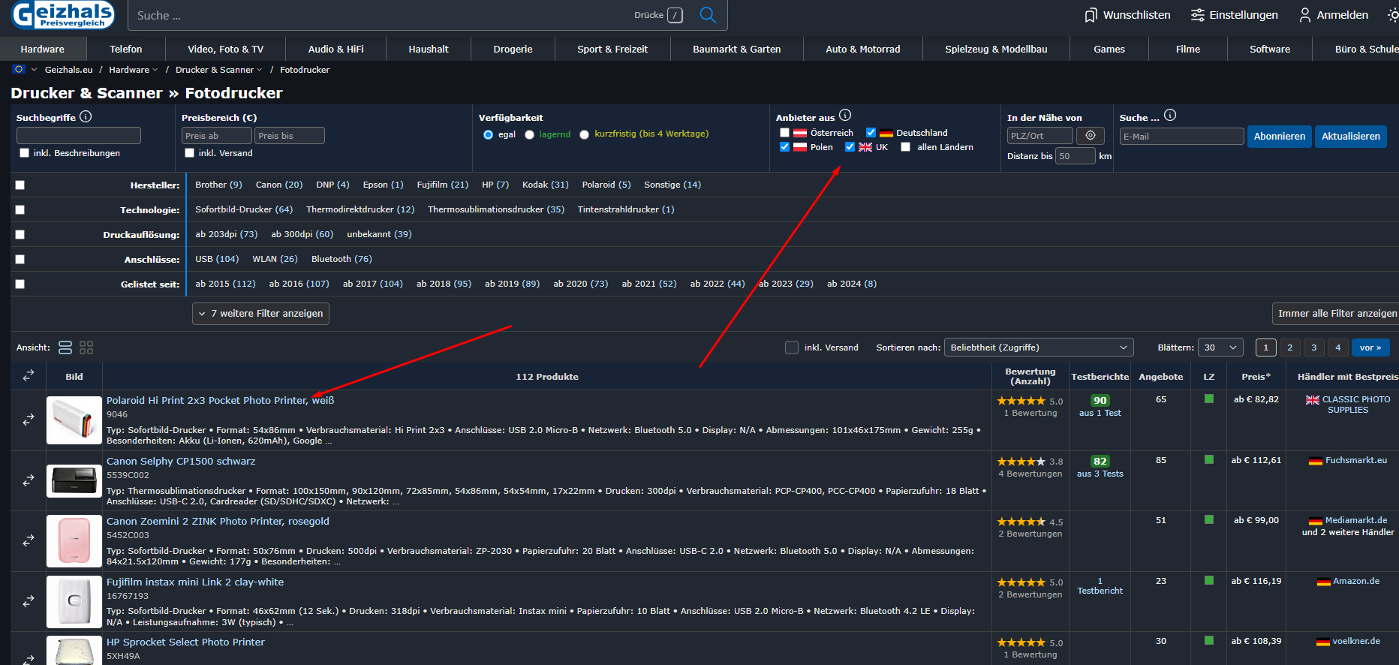Switch to list view icon
Image resolution: width=1399 pixels, height=665 pixels.
(65, 348)
